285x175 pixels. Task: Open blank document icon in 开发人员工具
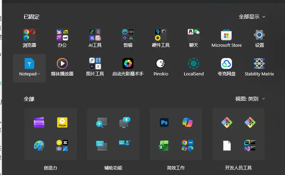click(227, 146)
